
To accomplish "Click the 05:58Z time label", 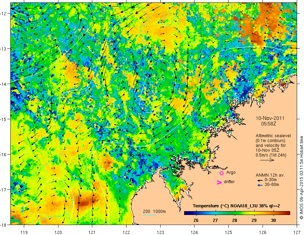I will [269, 124].
